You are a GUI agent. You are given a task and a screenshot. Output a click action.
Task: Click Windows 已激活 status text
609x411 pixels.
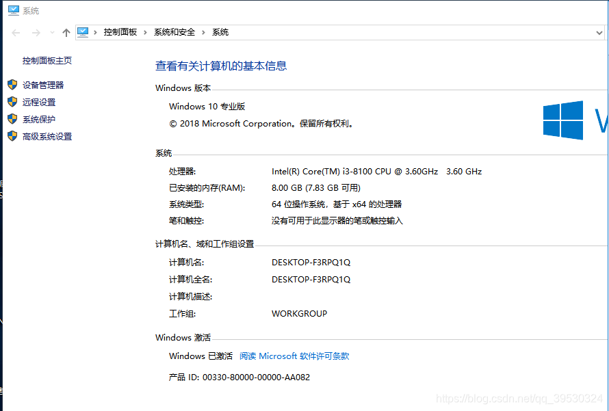pyautogui.click(x=200, y=356)
